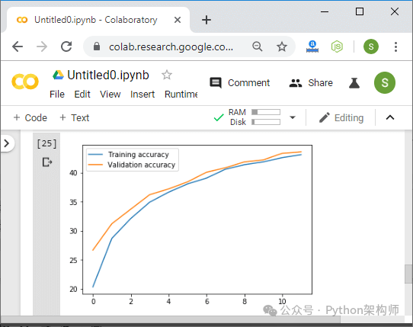Star the Untitled0.ipynb notebook
This screenshot has height=327, width=413.
(x=167, y=75)
